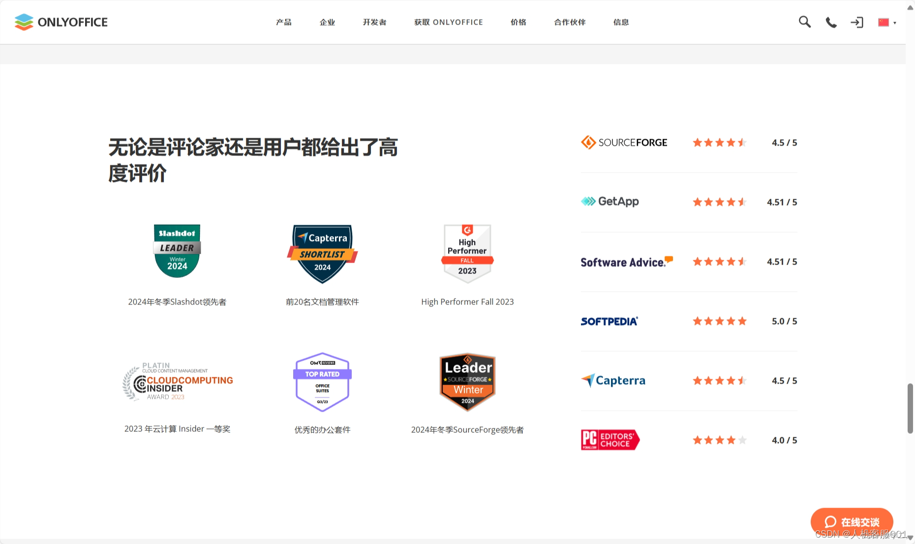Viewport: 915px width, 544px height.
Task: Click the vertical scrollbar thumb
Action: pyautogui.click(x=910, y=408)
